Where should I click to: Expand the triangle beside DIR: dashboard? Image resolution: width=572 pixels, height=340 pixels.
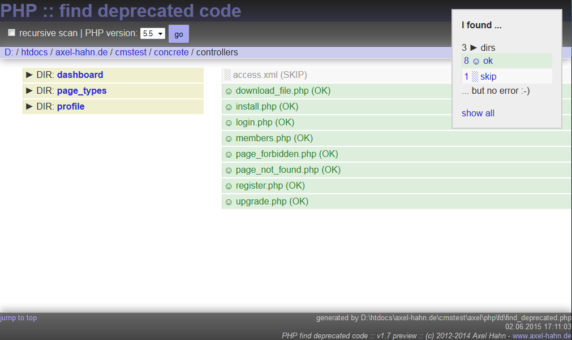point(29,75)
